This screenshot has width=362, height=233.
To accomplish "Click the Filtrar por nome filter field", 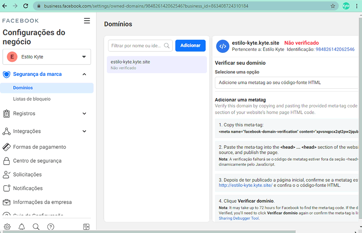I will [x=140, y=46].
